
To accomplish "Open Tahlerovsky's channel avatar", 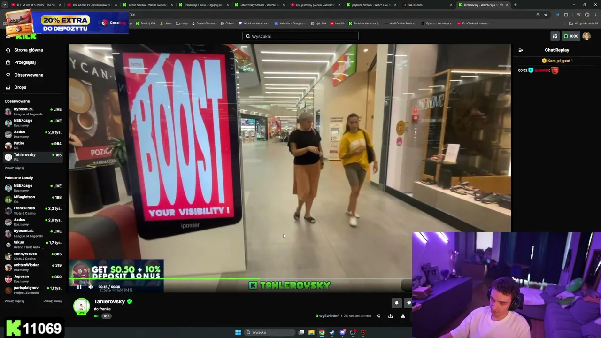I will [81, 306].
